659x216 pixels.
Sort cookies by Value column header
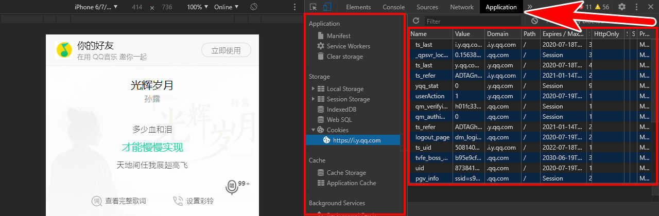(469, 33)
